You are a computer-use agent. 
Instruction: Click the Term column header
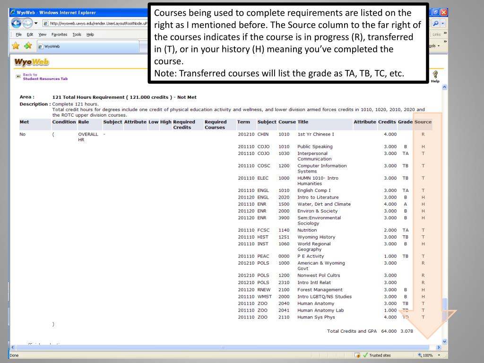pos(243,122)
